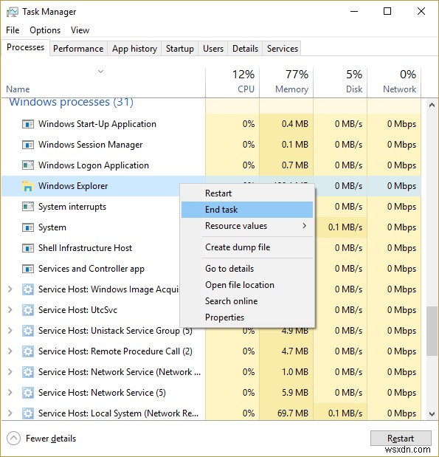Image resolution: width=439 pixels, height=457 pixels.
Task: Click the Windows Explorer folder icon
Action: coord(28,186)
